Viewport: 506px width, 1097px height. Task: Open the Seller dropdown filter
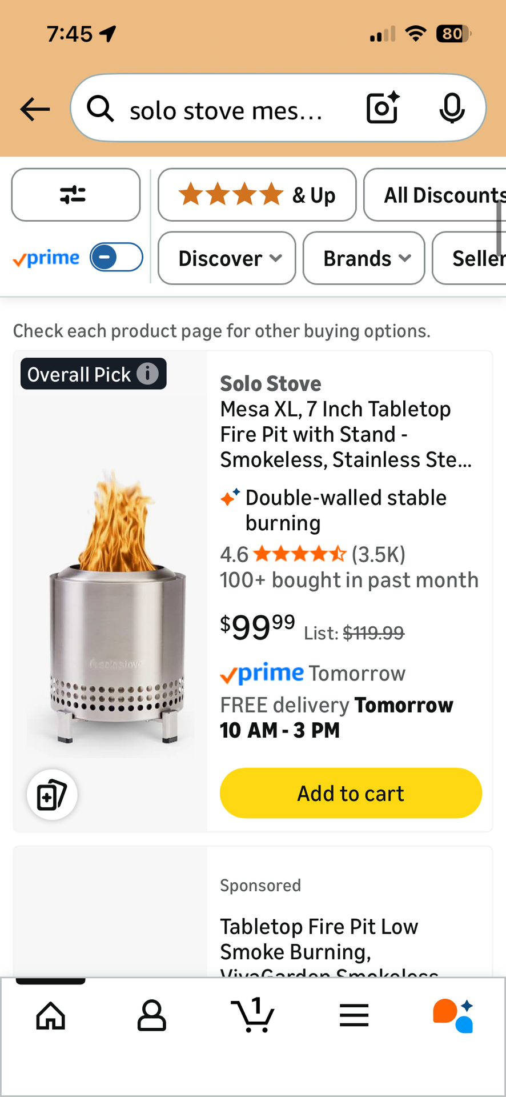471,258
